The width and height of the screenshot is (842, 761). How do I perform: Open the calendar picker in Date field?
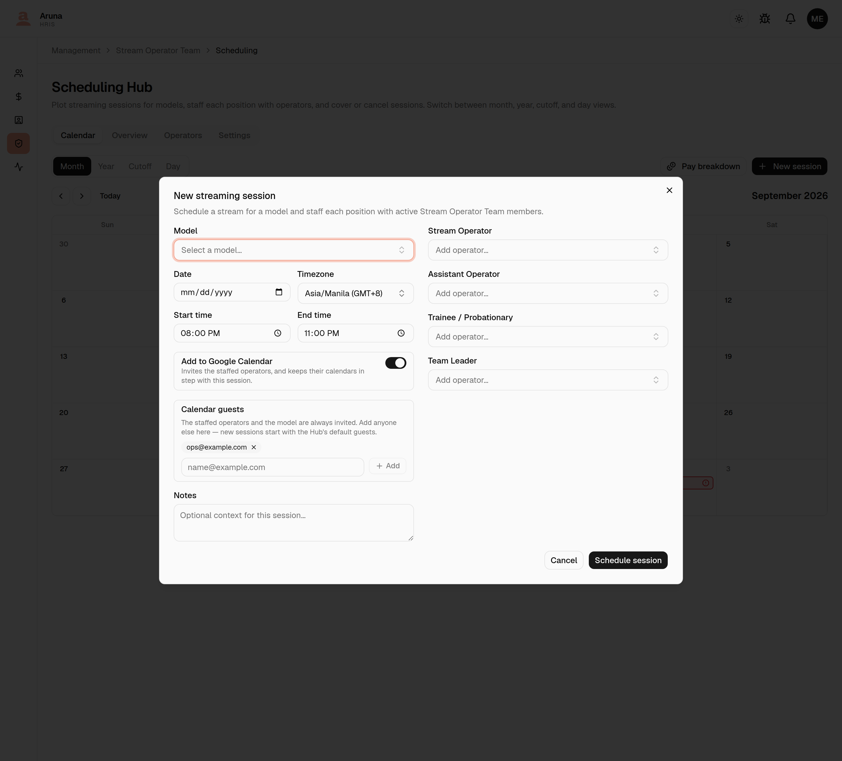[x=279, y=292]
